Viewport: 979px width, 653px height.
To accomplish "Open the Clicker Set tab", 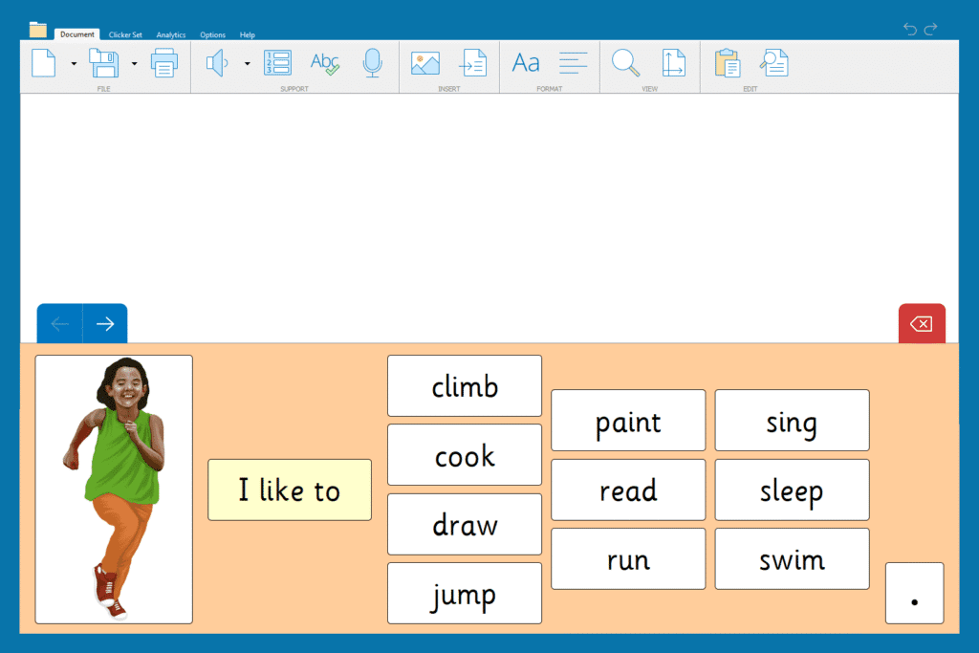I will (x=125, y=35).
